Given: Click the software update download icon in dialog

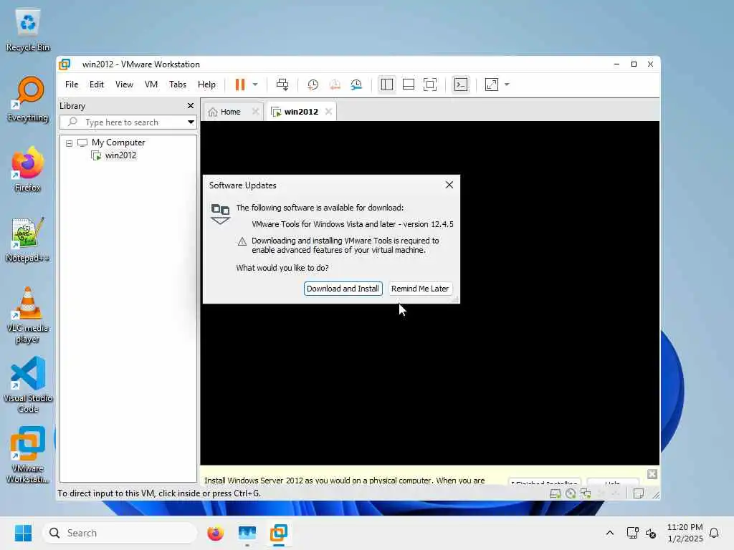Looking at the screenshot, I should pos(220,213).
